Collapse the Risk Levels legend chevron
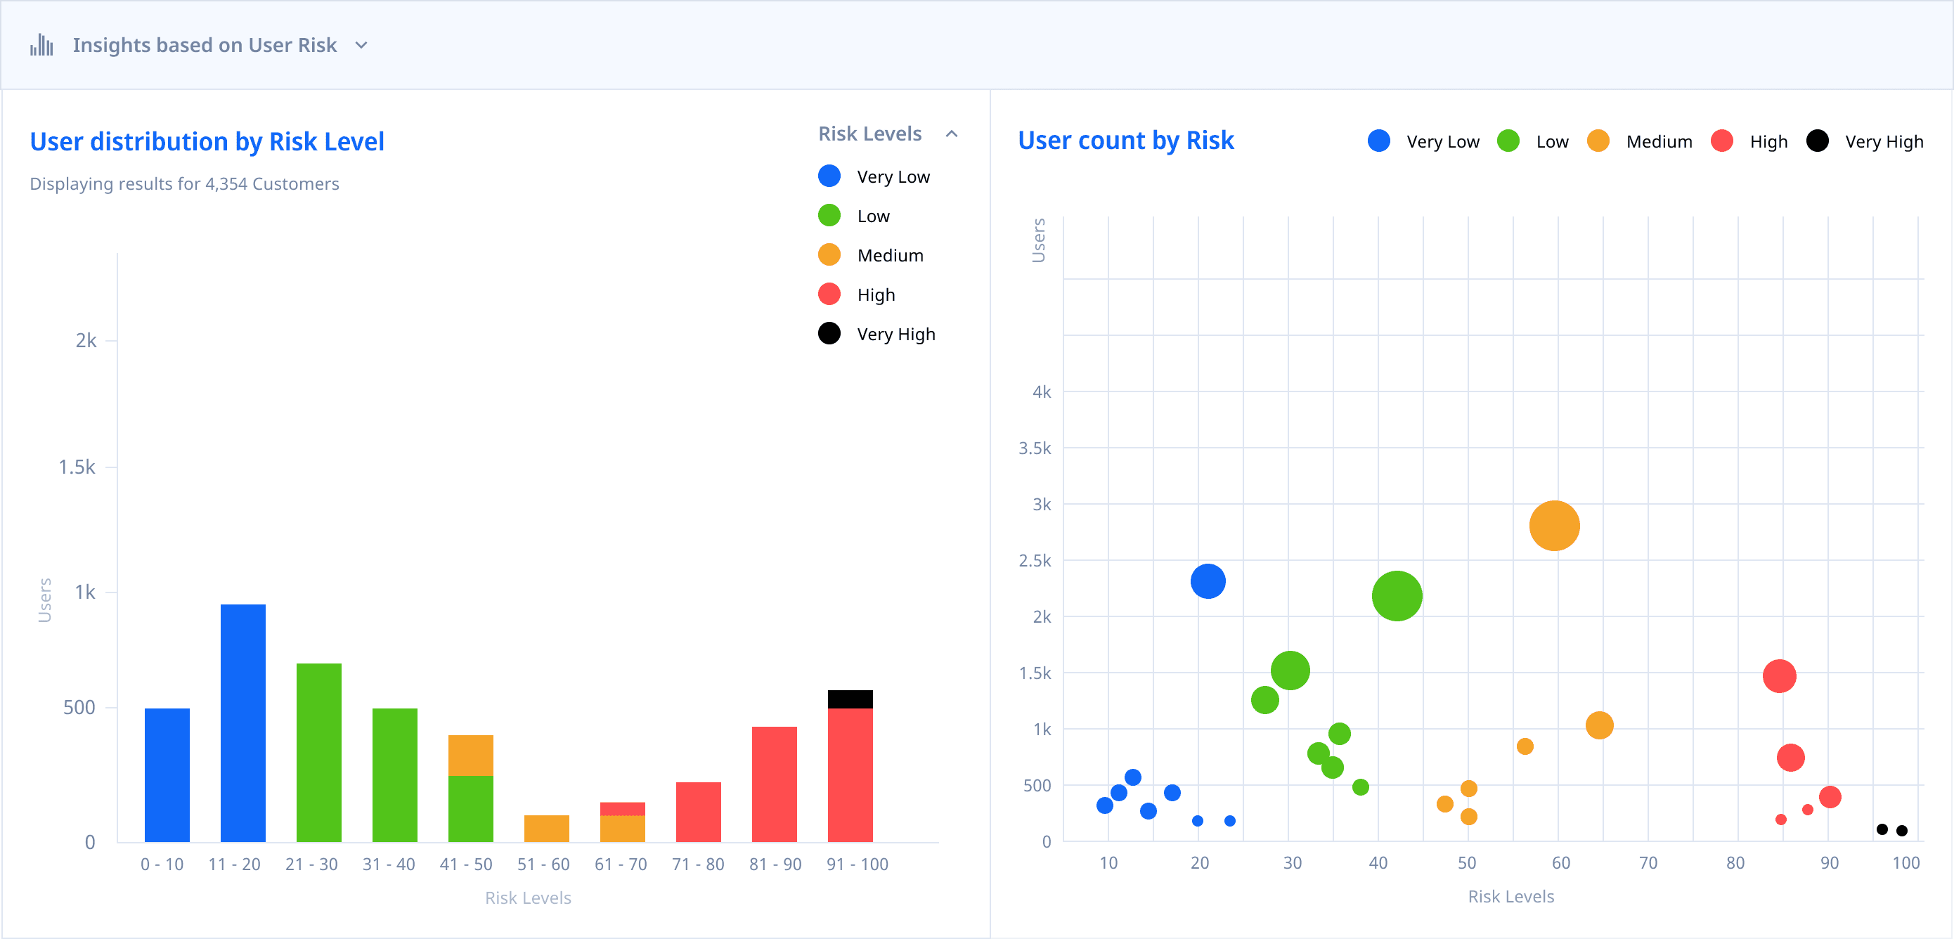Screen dimensions: 1954x939 point(952,134)
